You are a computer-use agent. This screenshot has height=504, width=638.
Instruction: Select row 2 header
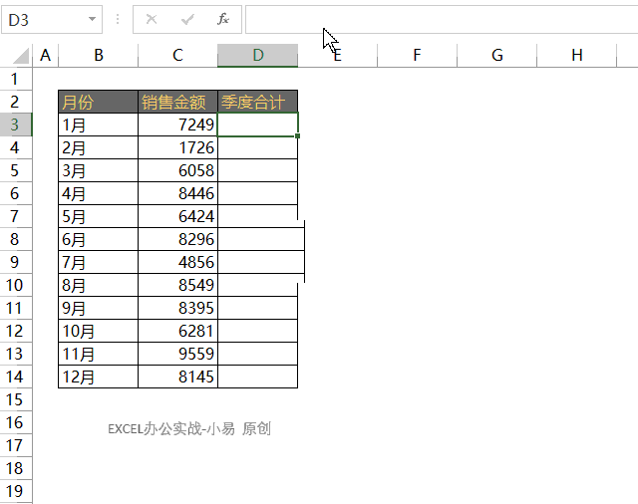(16, 102)
